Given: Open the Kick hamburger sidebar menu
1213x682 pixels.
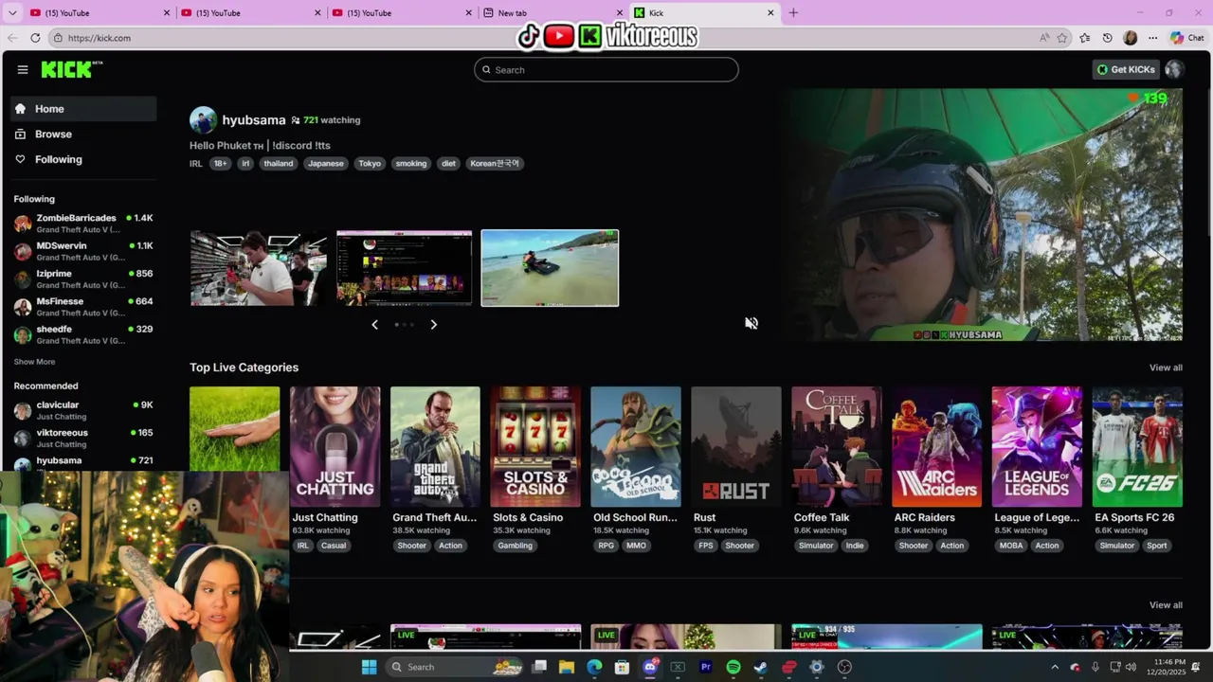Looking at the screenshot, I should [x=23, y=69].
